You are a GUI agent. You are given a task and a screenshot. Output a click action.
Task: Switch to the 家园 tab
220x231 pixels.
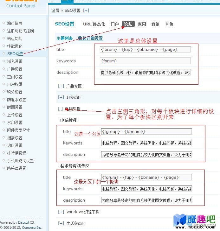(142, 24)
